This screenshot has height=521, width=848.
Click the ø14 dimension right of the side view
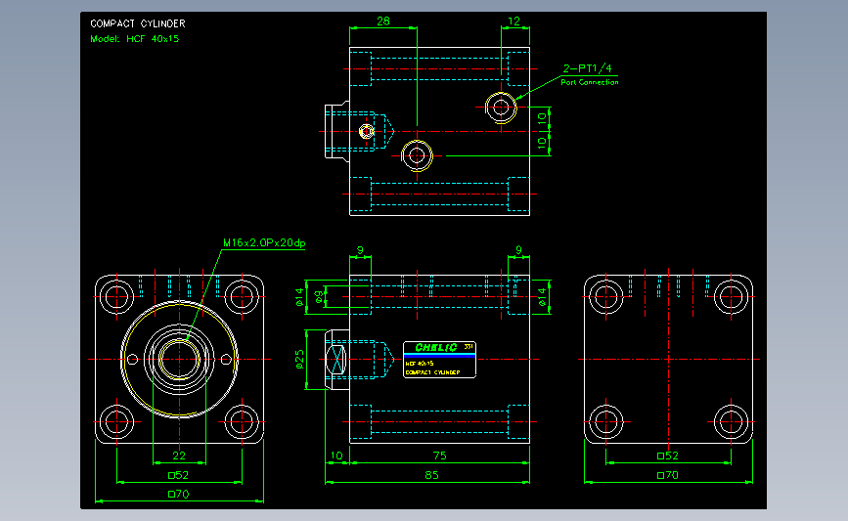[x=543, y=297]
